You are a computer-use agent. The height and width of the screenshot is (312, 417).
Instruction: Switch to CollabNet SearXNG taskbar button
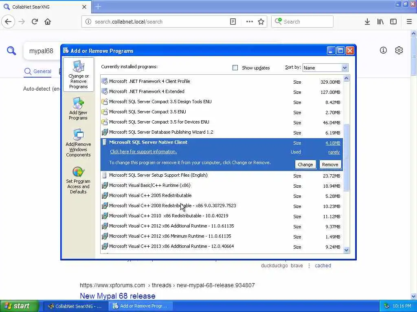tap(75, 306)
